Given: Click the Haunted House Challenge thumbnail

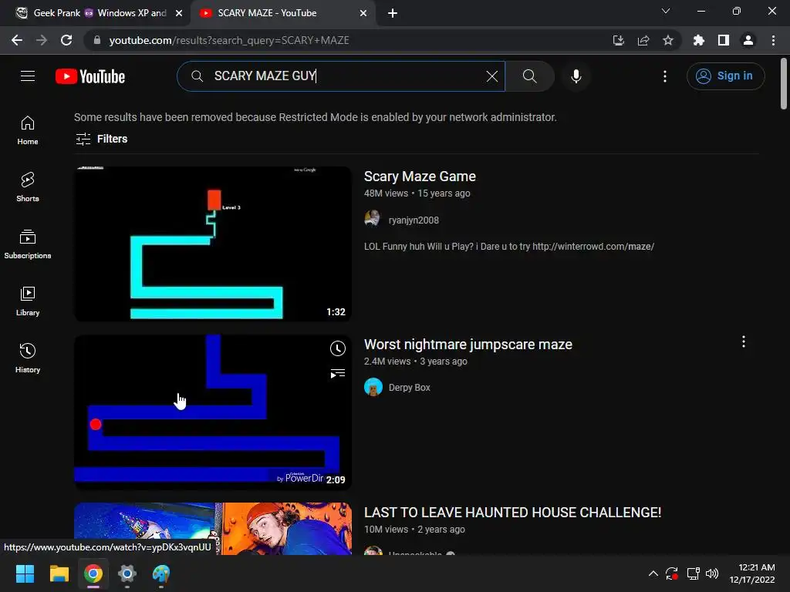Looking at the screenshot, I should [213, 529].
